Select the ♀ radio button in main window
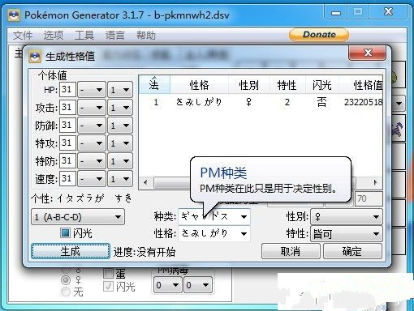Screen dimensions: 414x311 pyautogui.click(x=66, y=280)
